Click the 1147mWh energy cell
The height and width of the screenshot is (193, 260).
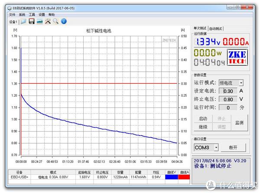point(138,177)
